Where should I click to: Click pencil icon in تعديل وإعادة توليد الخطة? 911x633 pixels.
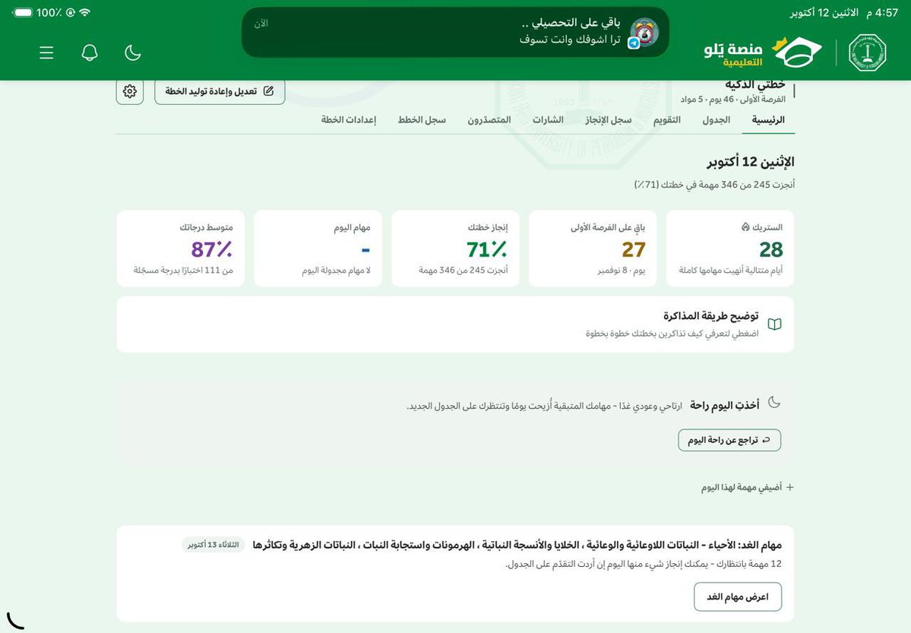(x=268, y=90)
